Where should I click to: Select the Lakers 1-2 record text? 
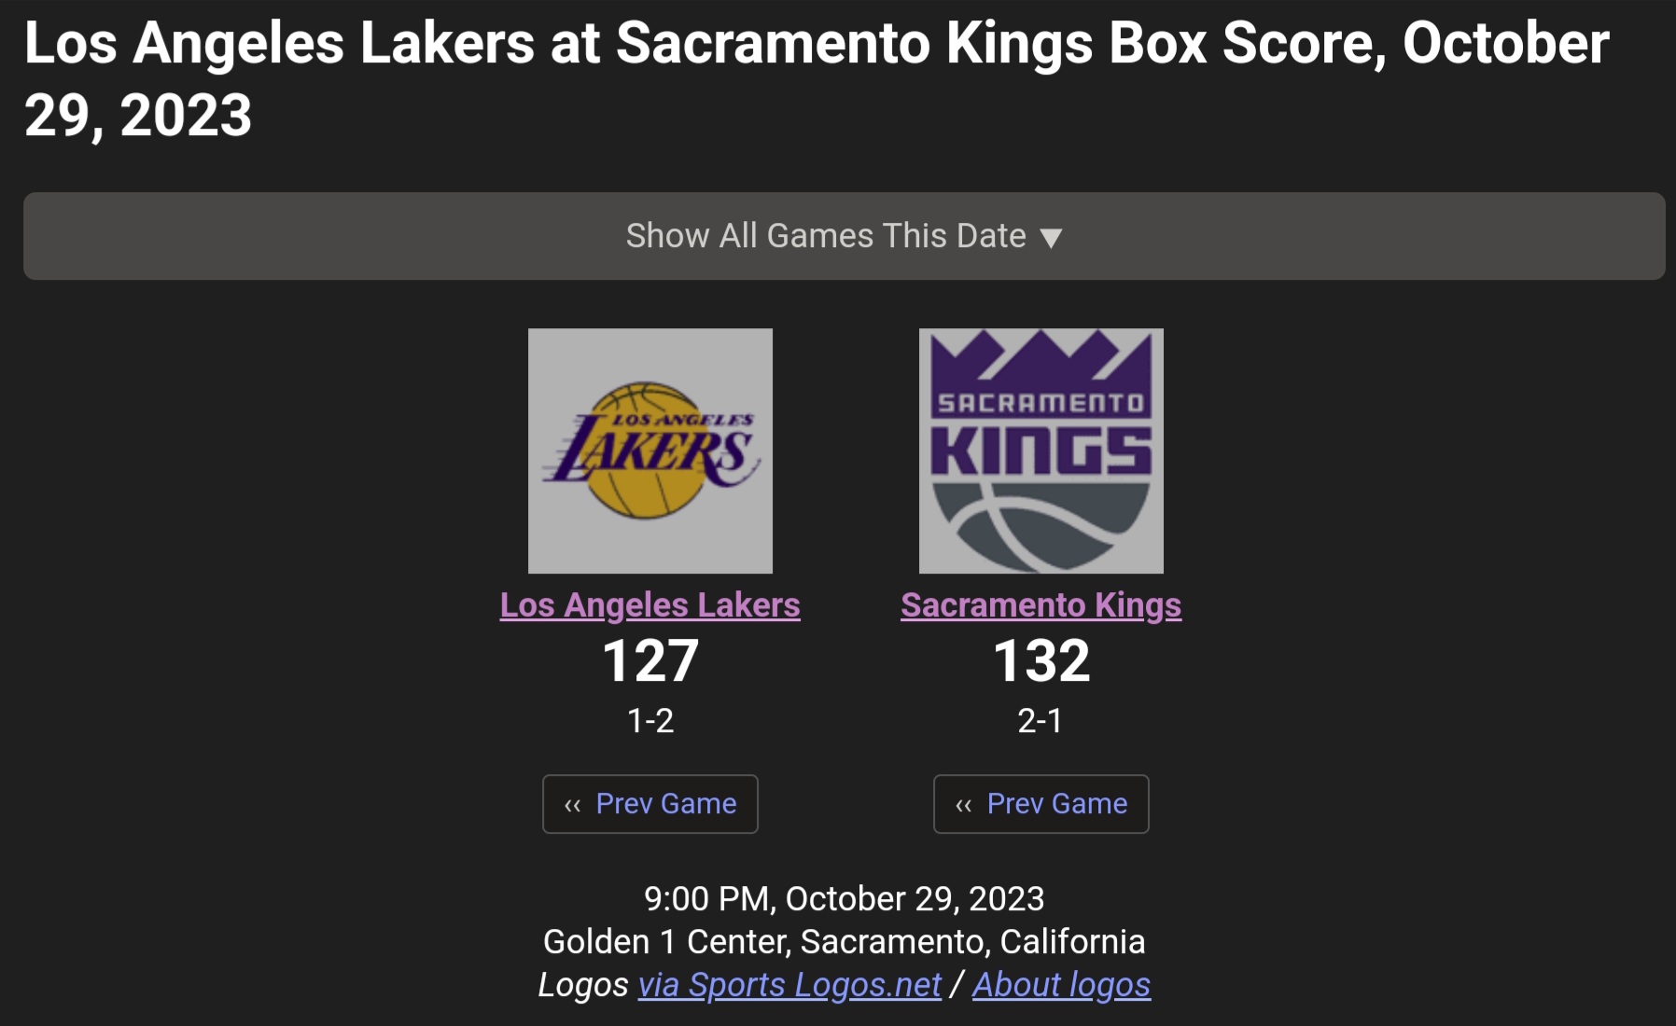tap(649, 721)
